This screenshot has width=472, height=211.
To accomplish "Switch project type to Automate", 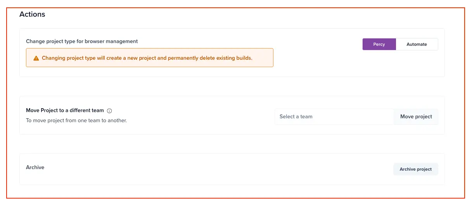I will click(x=417, y=44).
